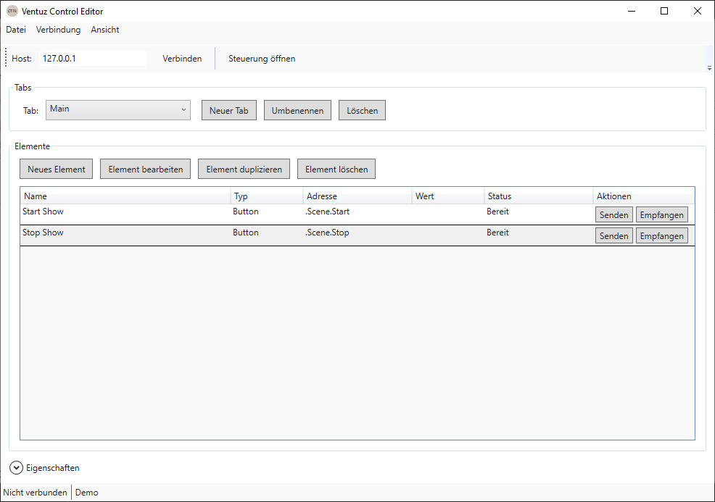Click the Button type cell for Start Show
Screen dimensions: 715x502
(245, 212)
